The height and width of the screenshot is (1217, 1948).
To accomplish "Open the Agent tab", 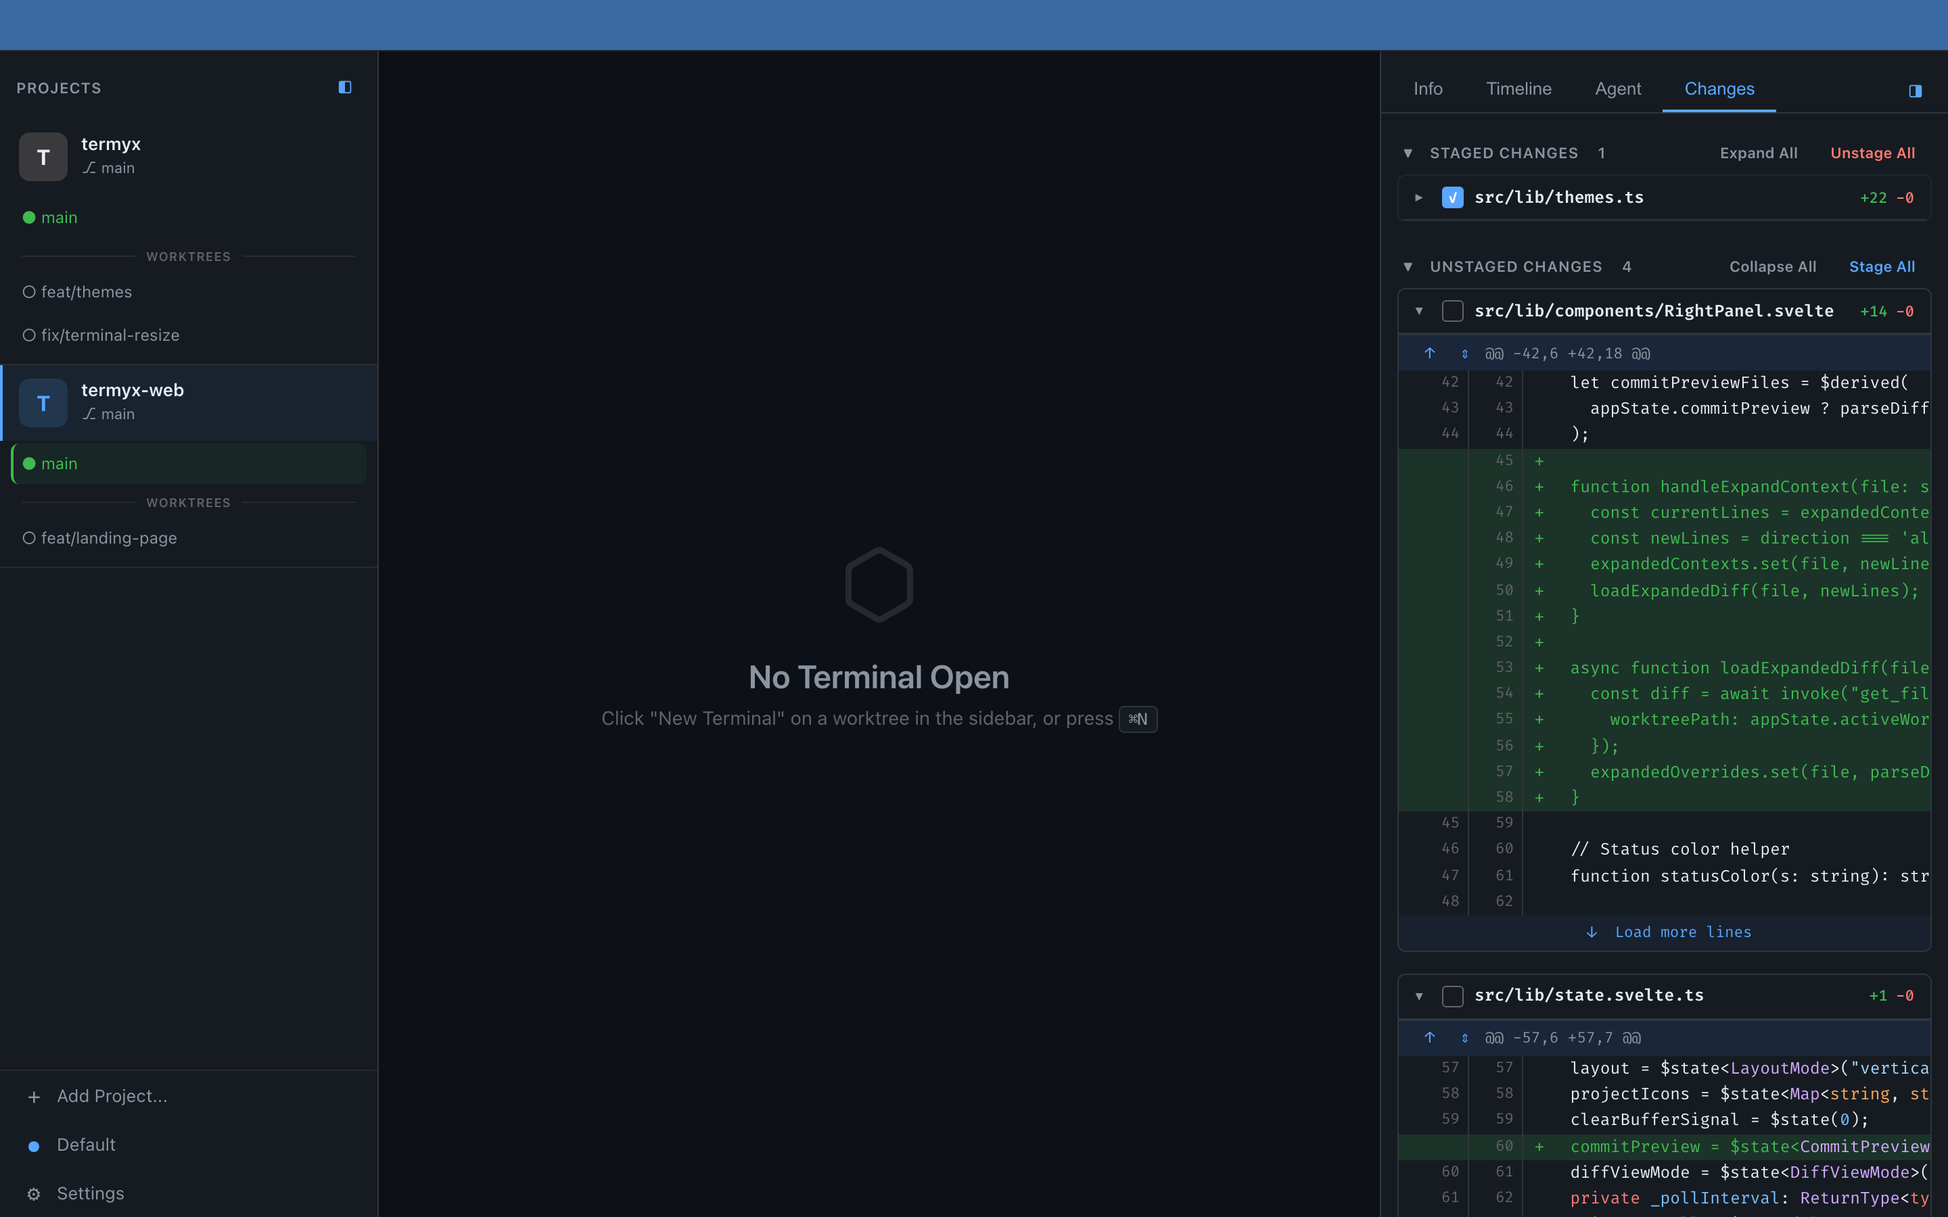I will [1617, 89].
